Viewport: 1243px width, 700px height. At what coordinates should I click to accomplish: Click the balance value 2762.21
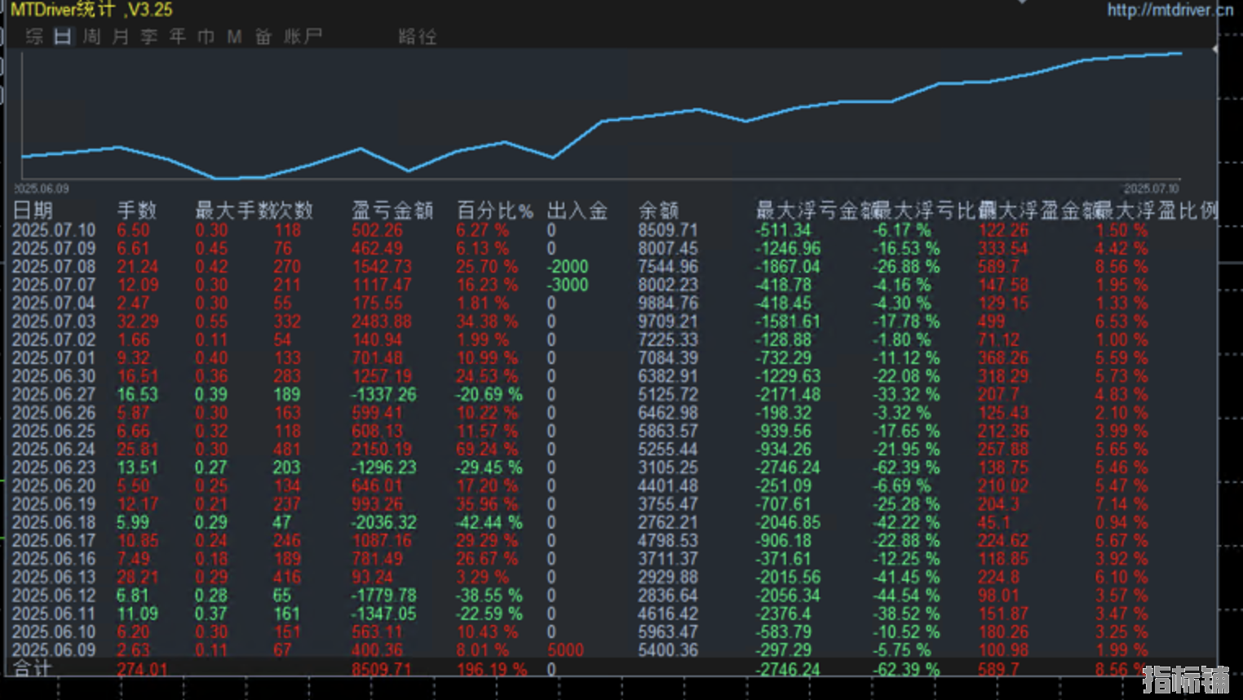[x=668, y=522]
